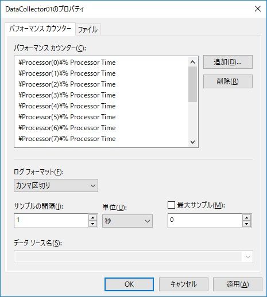The height and width of the screenshot is (297, 267).
Task: Select the ¥Processor(3)¥% Processor Time counter
Action: coord(67,95)
